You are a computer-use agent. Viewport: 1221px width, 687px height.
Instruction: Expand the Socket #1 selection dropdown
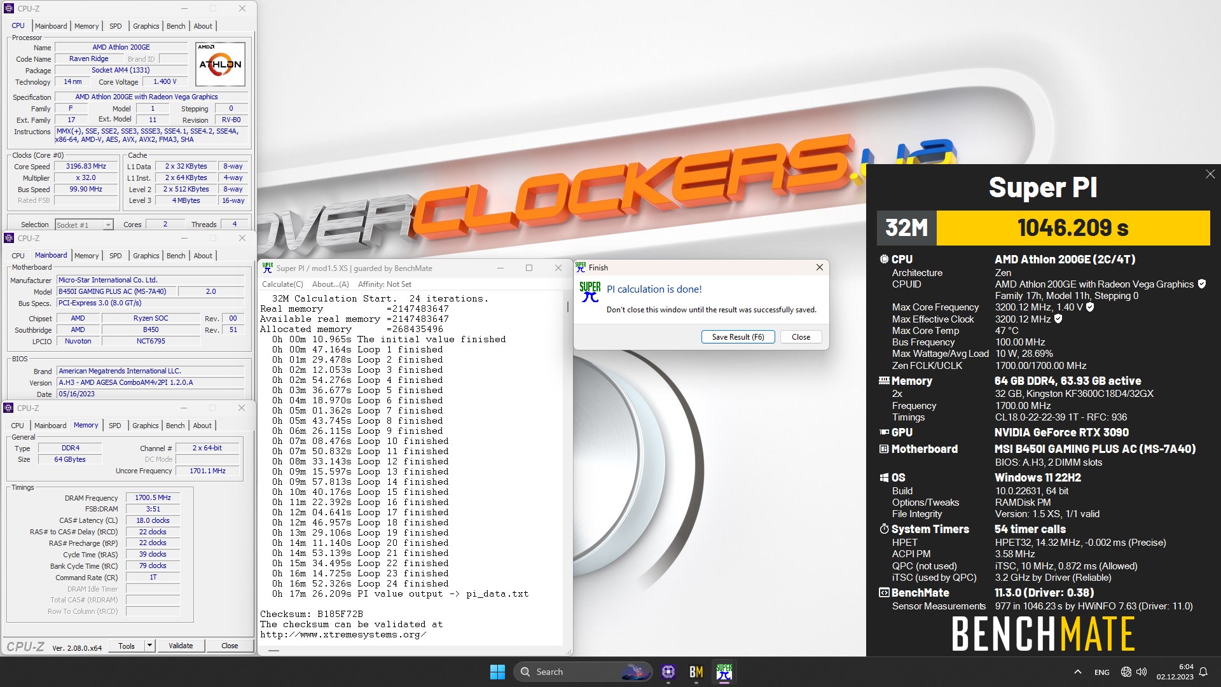(107, 225)
